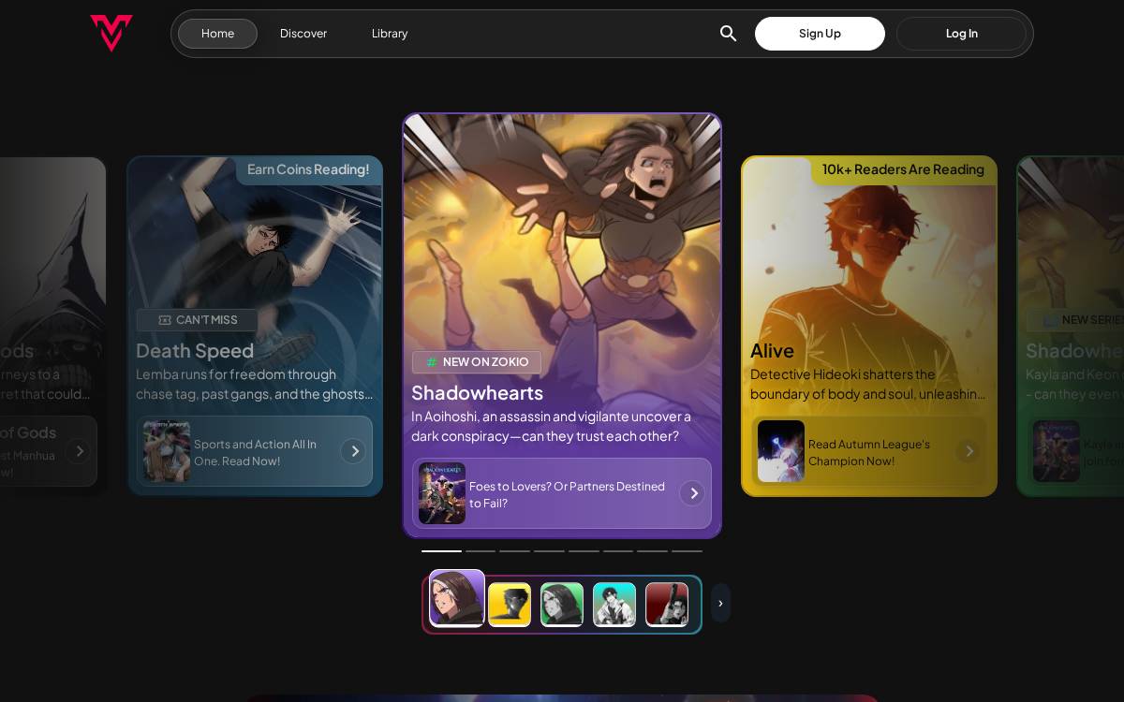Click the Death Speed title
Screen dimensions: 1124x702
pyautogui.click(x=195, y=350)
